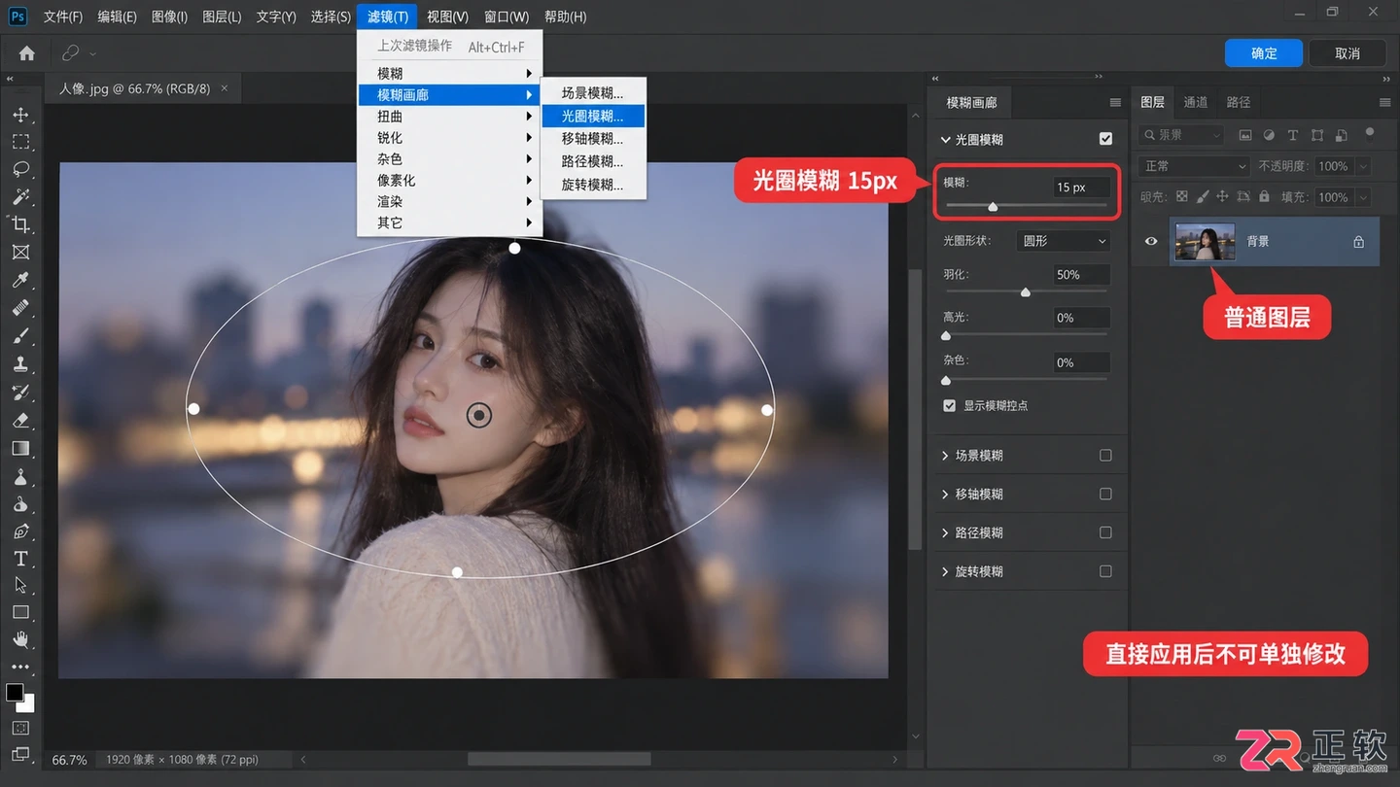Enable the 旋转模糊 checkbox

1105,571
